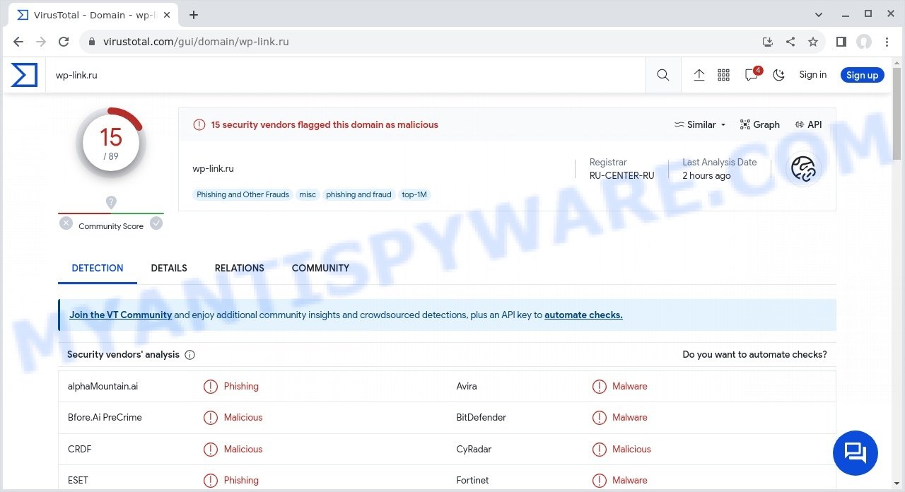Select the misc tag
Image resolution: width=905 pixels, height=492 pixels.
308,194
